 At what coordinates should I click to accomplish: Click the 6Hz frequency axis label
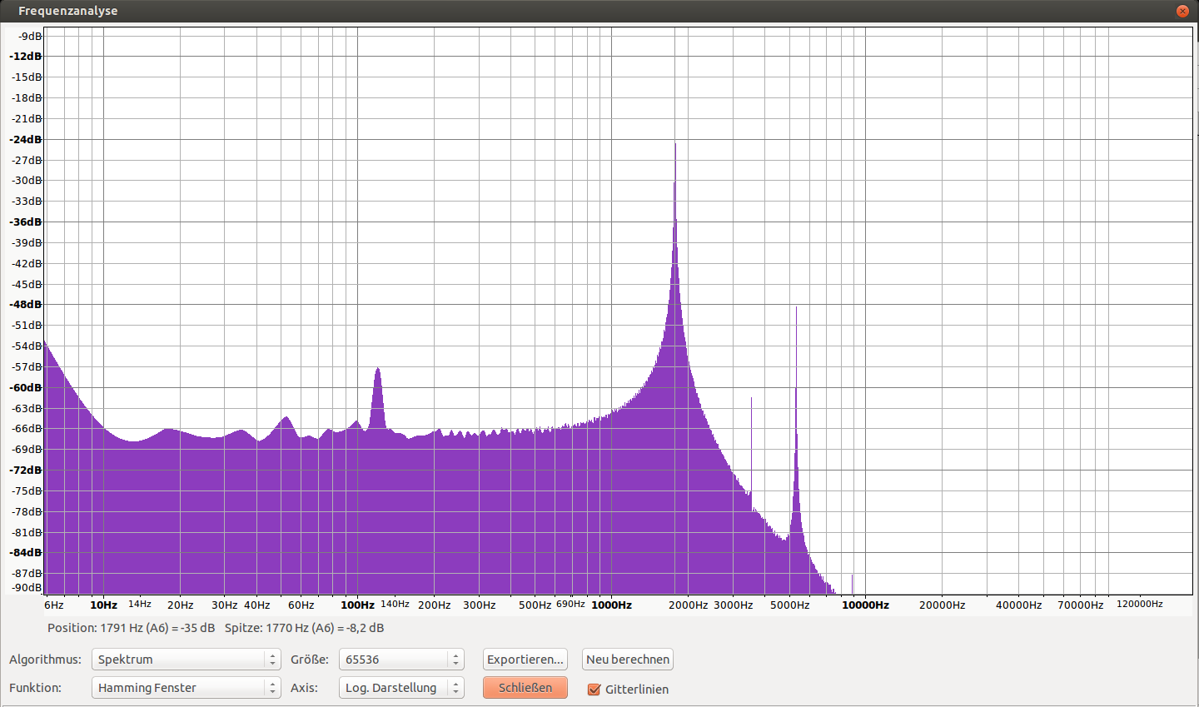tap(54, 605)
